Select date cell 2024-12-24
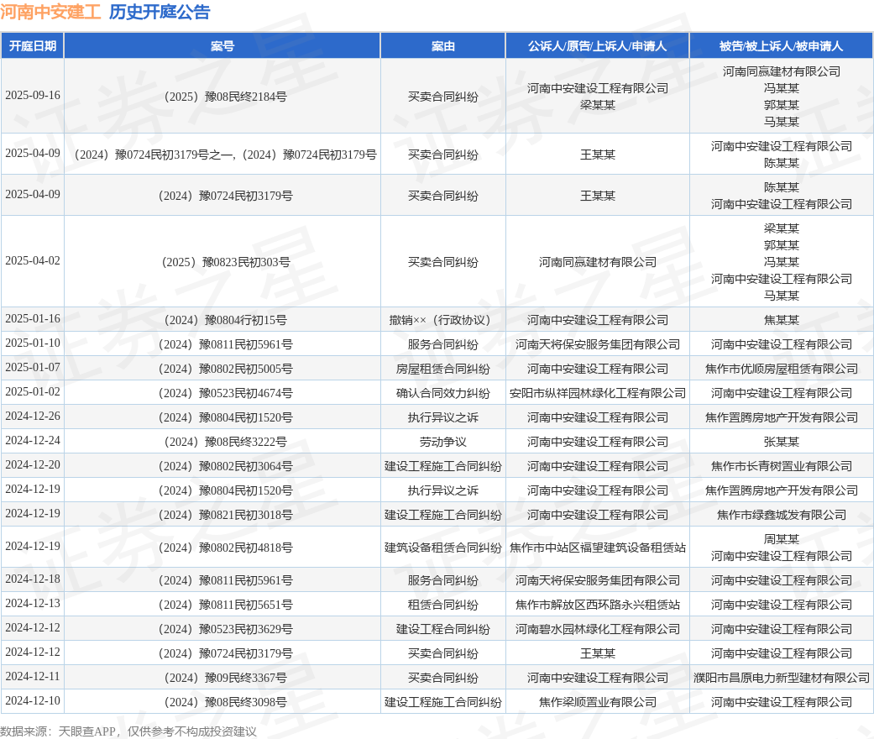Viewport: 874px width, 739px height. point(33,441)
